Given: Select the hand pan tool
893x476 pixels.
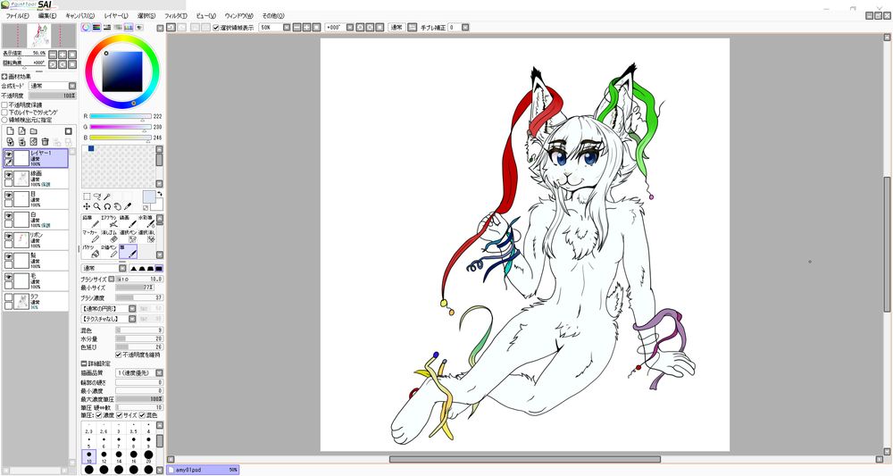Looking at the screenshot, I should pos(117,206).
